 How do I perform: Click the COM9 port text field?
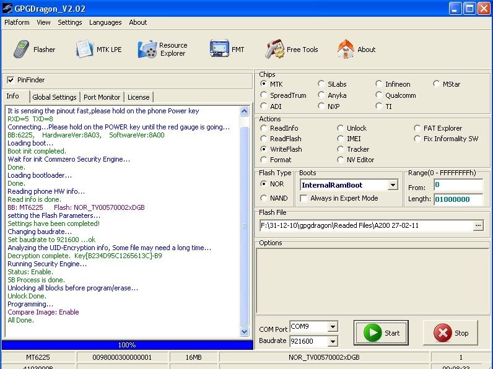(309, 327)
